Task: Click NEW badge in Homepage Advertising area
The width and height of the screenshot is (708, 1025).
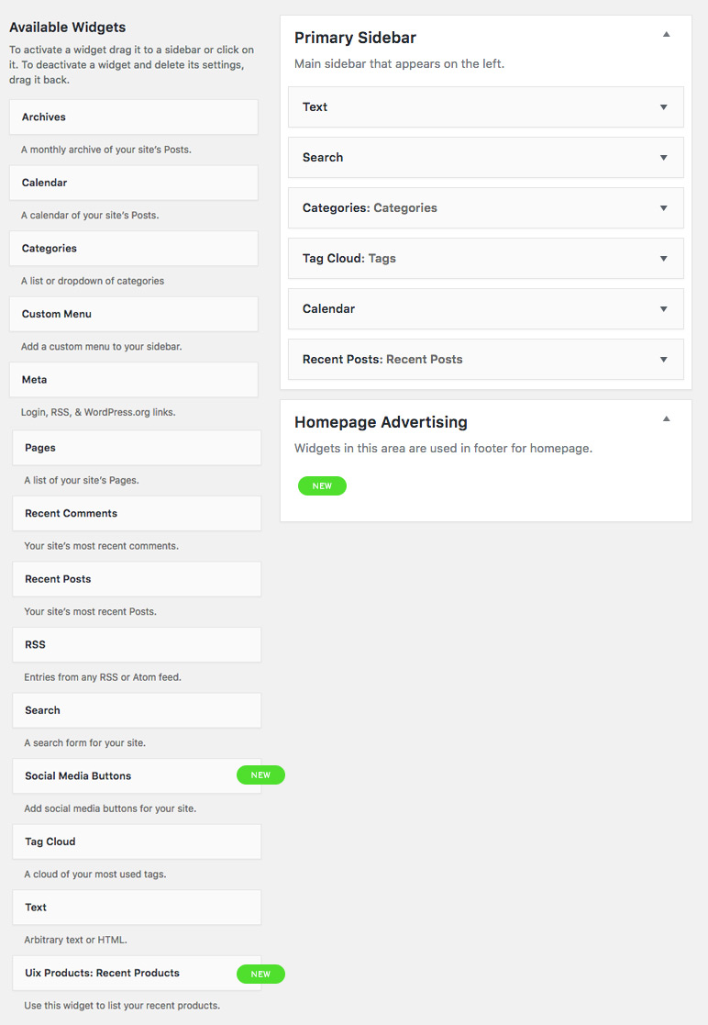Action: coord(322,486)
